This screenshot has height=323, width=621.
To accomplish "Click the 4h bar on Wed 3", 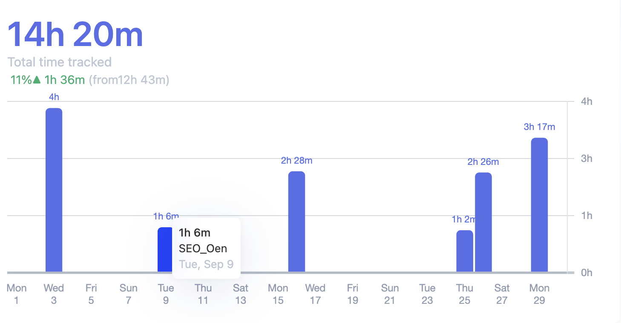I will tap(54, 190).
